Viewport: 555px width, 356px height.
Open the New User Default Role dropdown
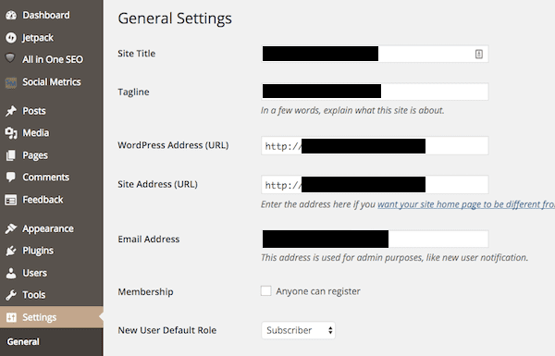pos(298,330)
